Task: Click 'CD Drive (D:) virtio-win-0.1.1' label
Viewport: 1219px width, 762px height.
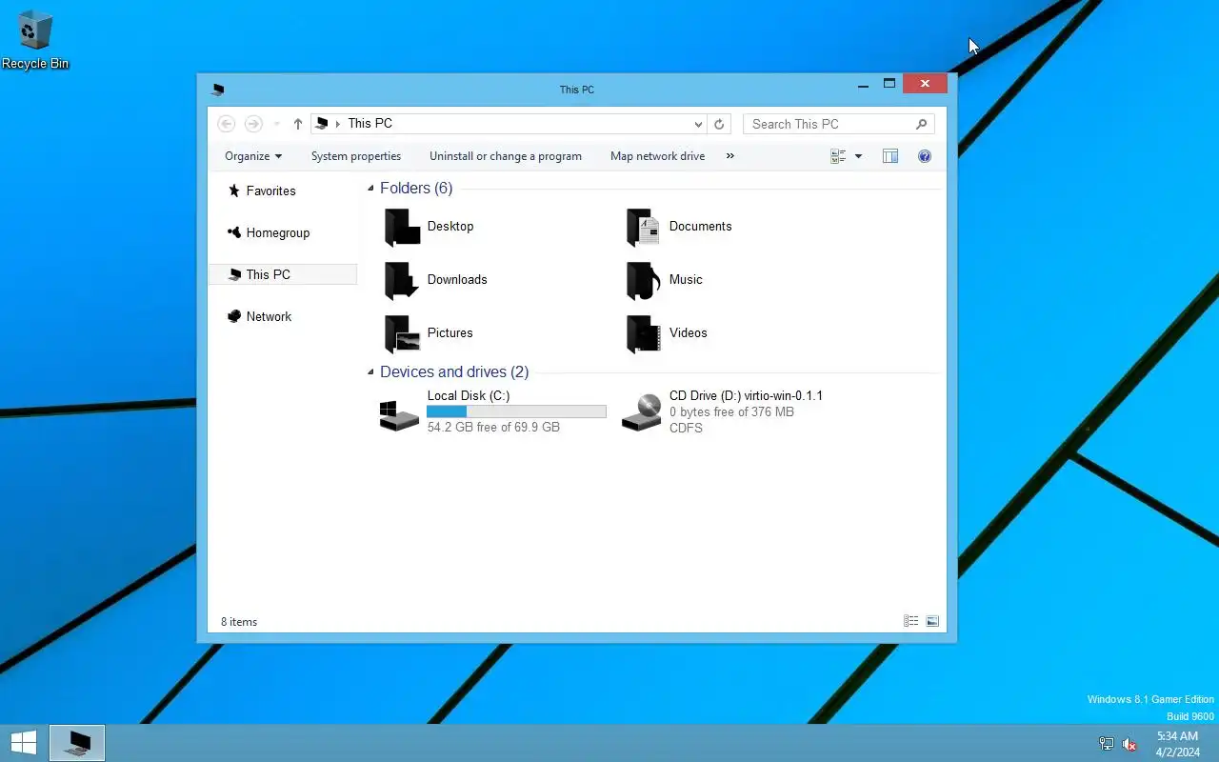Action: 746,395
